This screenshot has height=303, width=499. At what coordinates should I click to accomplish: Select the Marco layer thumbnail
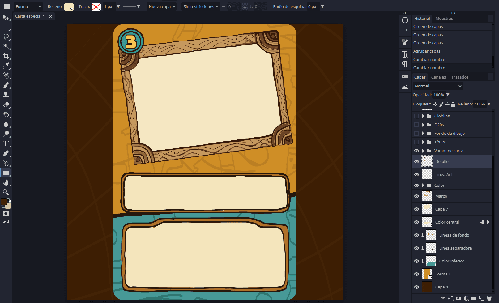pyautogui.click(x=427, y=196)
